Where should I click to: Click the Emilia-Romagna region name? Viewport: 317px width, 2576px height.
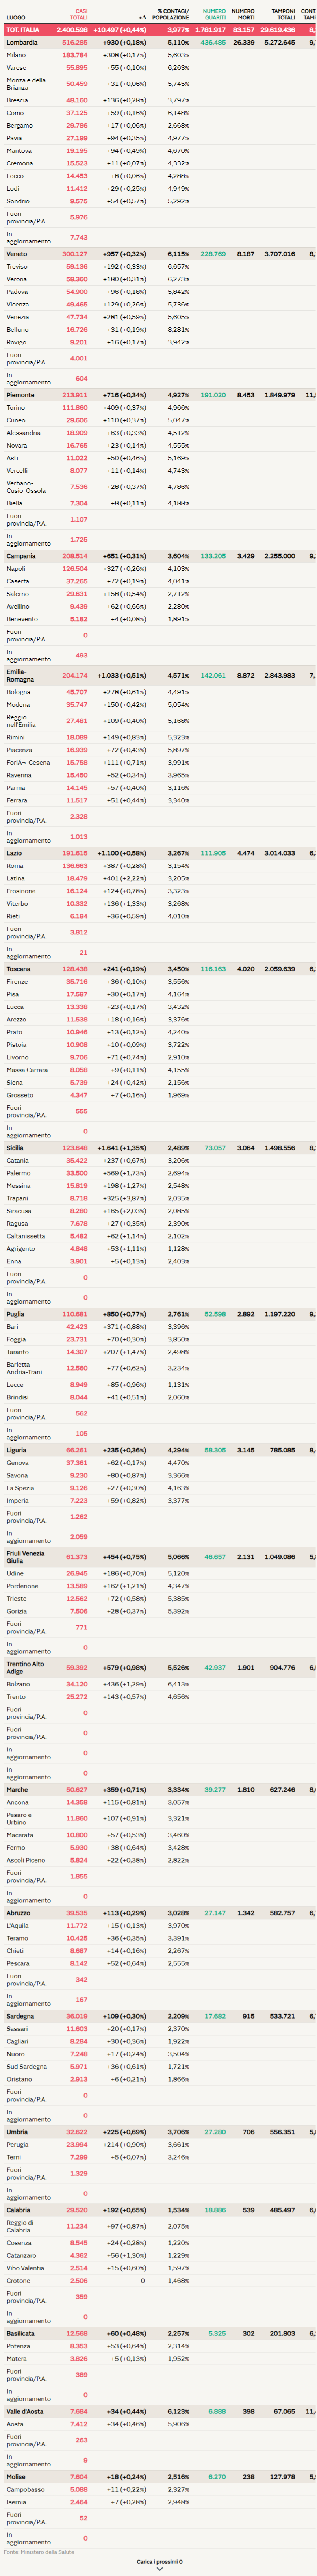point(20,676)
